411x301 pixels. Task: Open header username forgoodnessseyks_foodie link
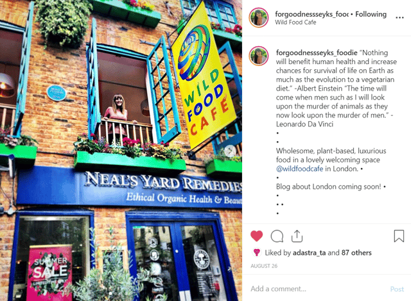[x=311, y=14]
